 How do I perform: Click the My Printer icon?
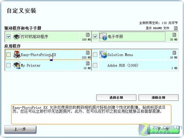(x=17, y=65)
